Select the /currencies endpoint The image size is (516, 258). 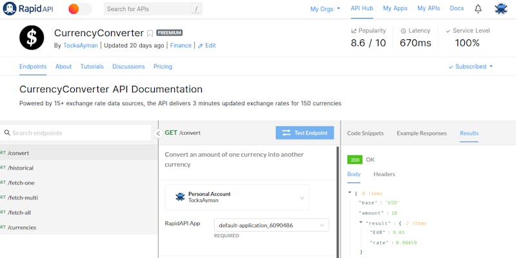(x=79, y=228)
